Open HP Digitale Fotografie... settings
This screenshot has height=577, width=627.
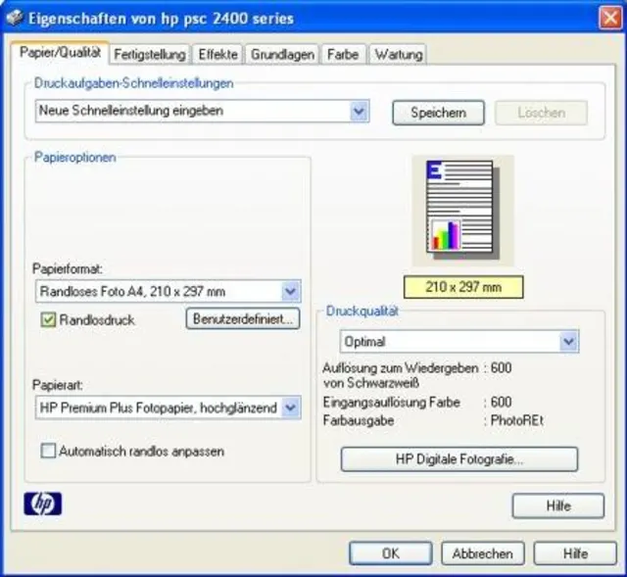pyautogui.click(x=459, y=459)
